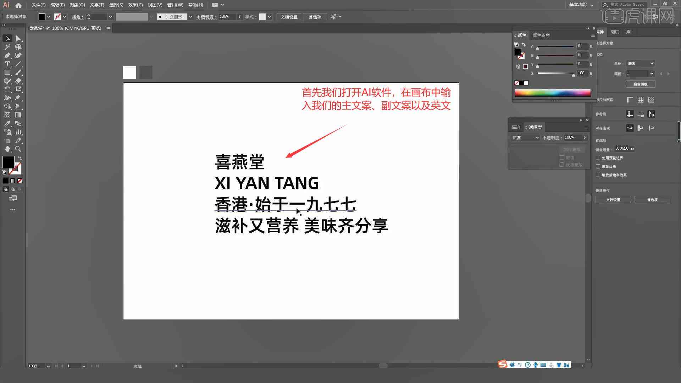This screenshot has height=383, width=681.
Task: Click the 不透明度 percentage input field
Action: click(x=571, y=137)
